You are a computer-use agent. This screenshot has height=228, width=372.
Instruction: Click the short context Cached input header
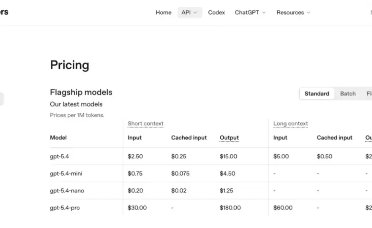tap(189, 138)
